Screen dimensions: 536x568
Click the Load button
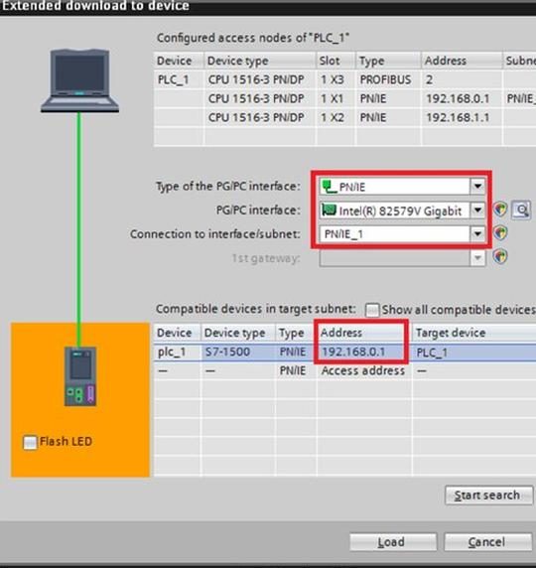click(393, 542)
